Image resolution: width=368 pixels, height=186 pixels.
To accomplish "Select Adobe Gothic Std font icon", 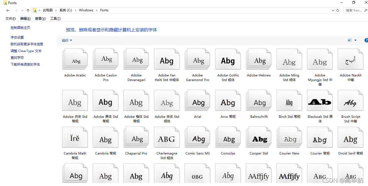I will (228, 59).
